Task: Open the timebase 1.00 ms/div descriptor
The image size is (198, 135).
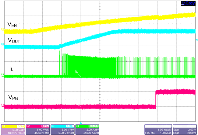Action: tap(157, 129)
